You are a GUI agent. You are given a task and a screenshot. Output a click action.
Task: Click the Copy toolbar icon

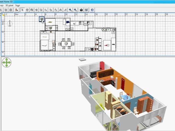tap(6, 10)
